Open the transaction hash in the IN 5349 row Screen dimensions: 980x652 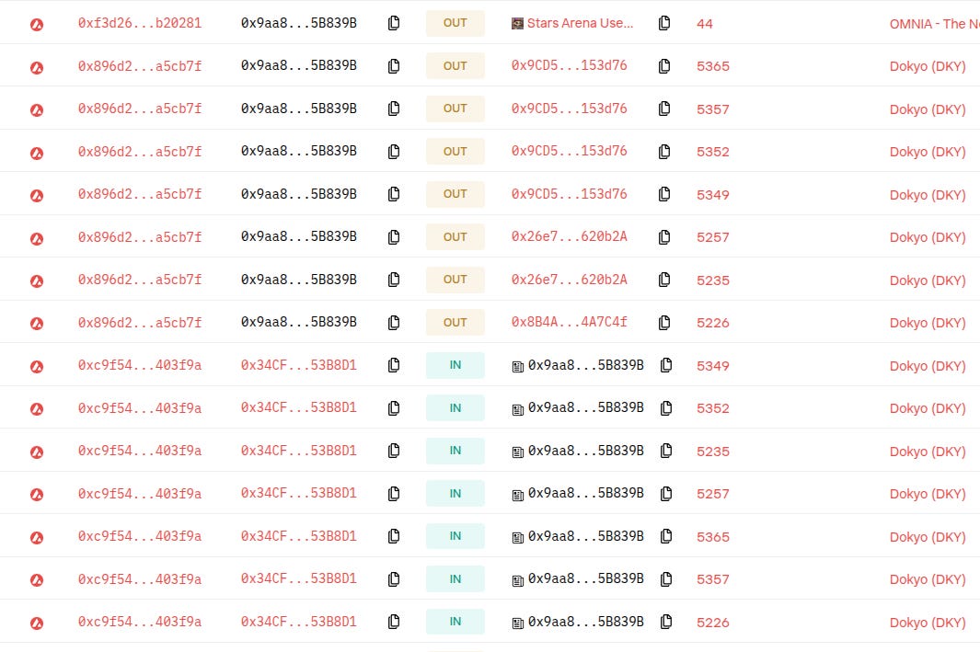click(x=140, y=365)
